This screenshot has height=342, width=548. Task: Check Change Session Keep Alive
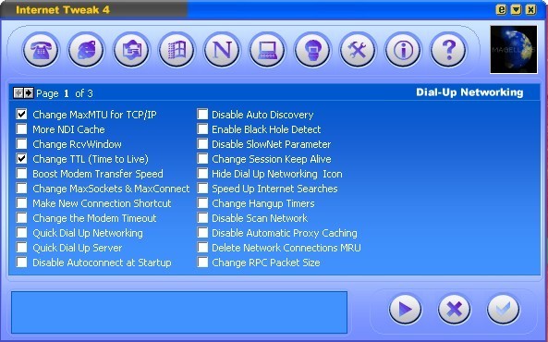click(202, 158)
